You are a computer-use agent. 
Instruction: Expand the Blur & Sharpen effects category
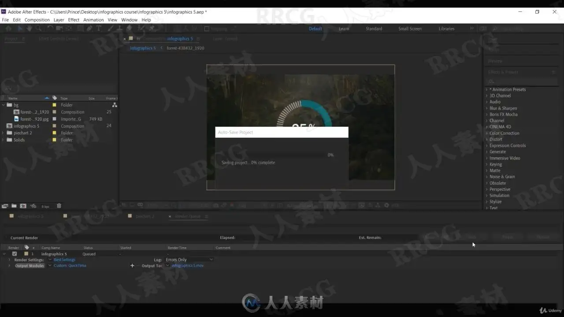[486, 108]
